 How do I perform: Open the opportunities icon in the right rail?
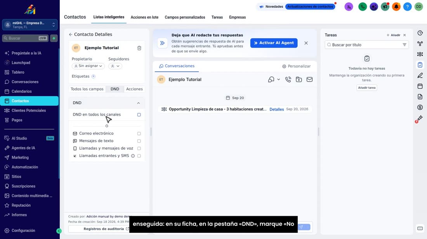click(420, 54)
